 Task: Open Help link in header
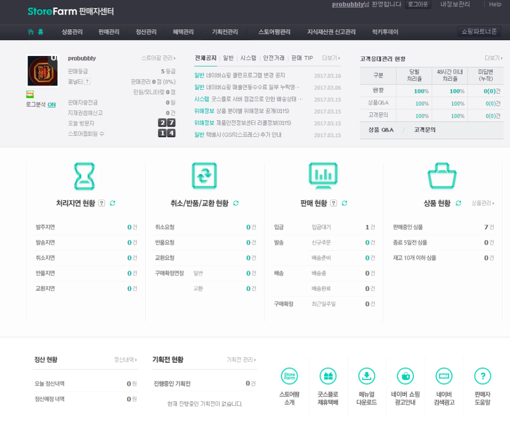[495, 4]
